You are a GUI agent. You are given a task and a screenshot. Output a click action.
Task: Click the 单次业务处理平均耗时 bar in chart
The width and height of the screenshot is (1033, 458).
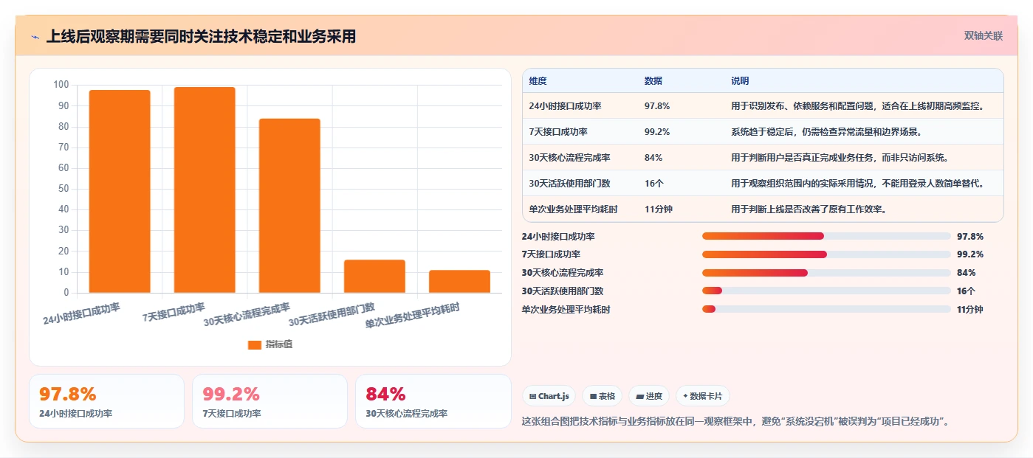[x=459, y=282]
